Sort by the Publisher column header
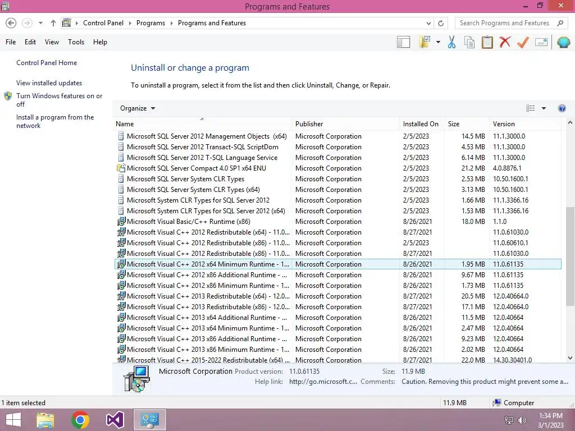The width and height of the screenshot is (575, 431). (345, 124)
